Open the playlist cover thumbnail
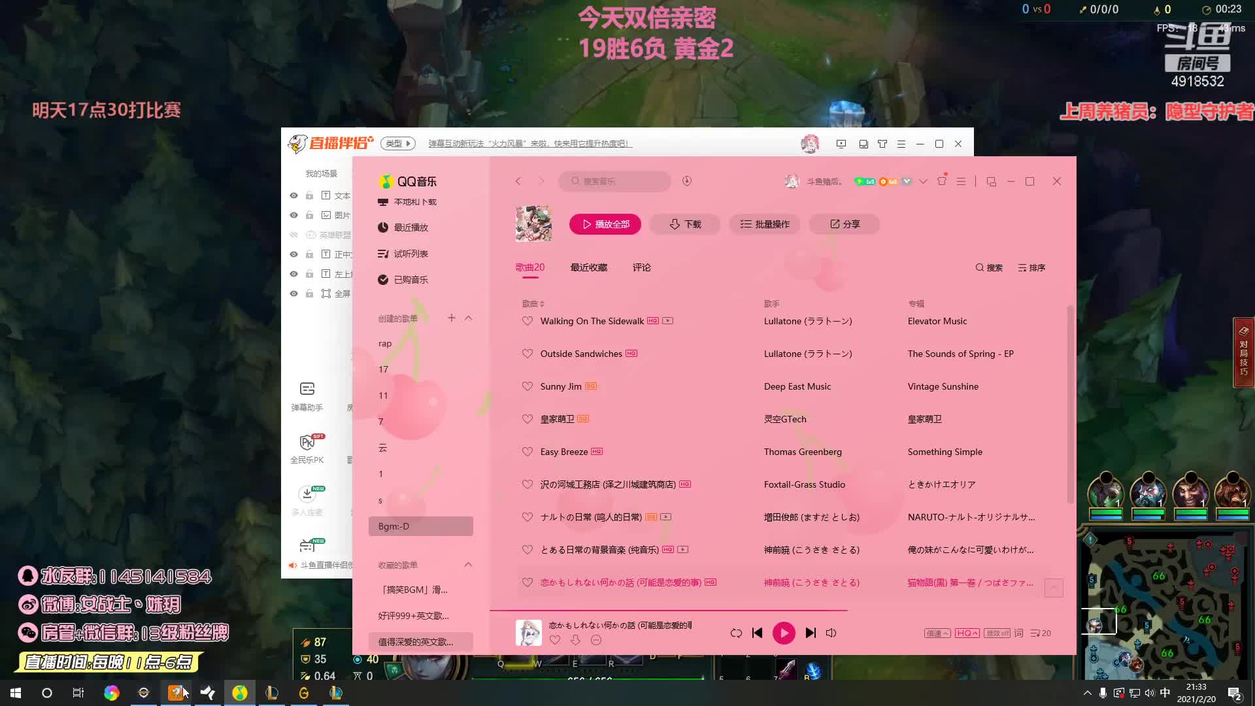 (x=533, y=224)
